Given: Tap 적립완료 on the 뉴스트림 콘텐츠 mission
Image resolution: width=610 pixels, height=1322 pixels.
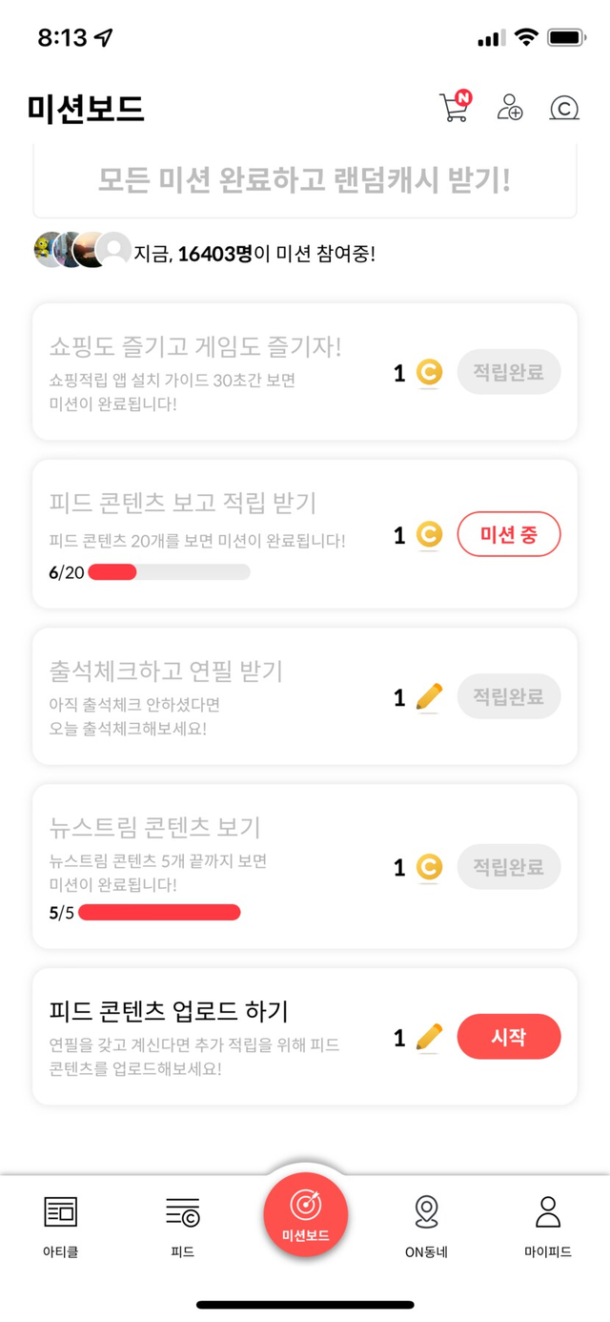Looking at the screenshot, I should click(x=509, y=867).
